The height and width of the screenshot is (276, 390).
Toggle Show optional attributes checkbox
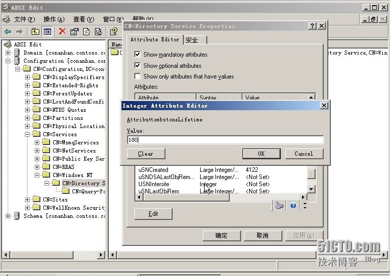pos(137,65)
